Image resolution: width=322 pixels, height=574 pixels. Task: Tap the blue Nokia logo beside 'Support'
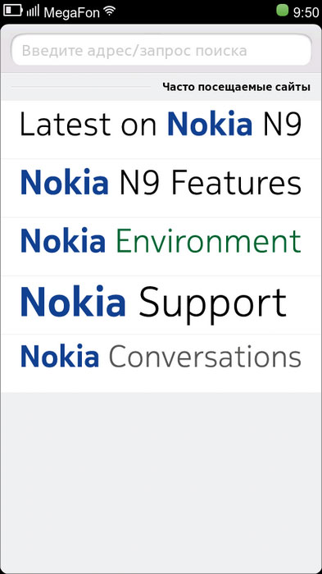pos(73,301)
